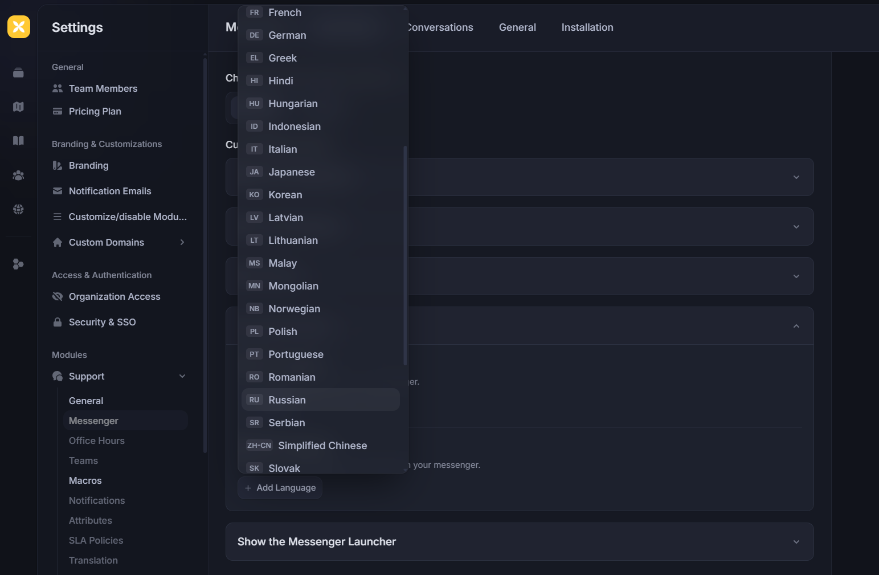Open the Translation settings page
The image size is (879, 575).
(x=93, y=560)
